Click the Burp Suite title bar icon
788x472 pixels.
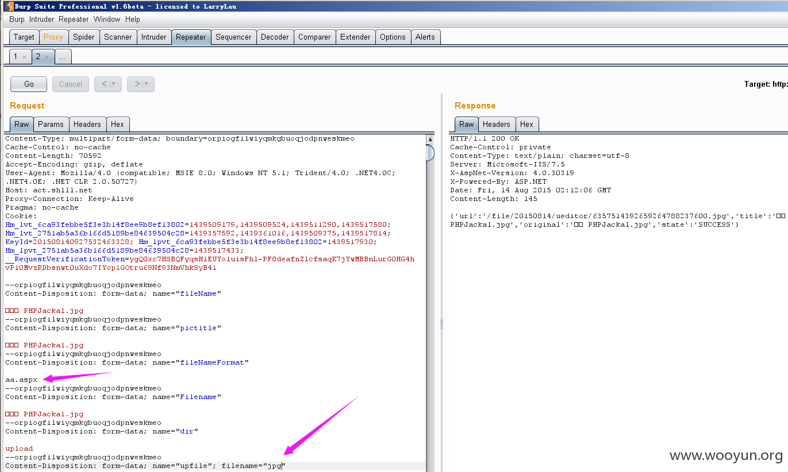[x=9, y=6]
